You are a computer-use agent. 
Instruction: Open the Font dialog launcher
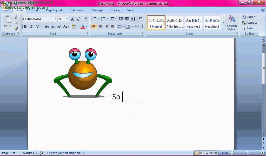87,34
